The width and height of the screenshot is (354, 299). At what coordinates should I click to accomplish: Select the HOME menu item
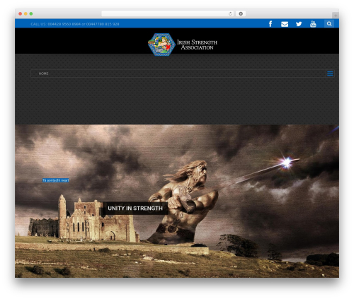click(43, 74)
